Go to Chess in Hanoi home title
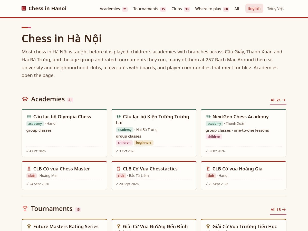308x231 pixels. [x=47, y=8]
